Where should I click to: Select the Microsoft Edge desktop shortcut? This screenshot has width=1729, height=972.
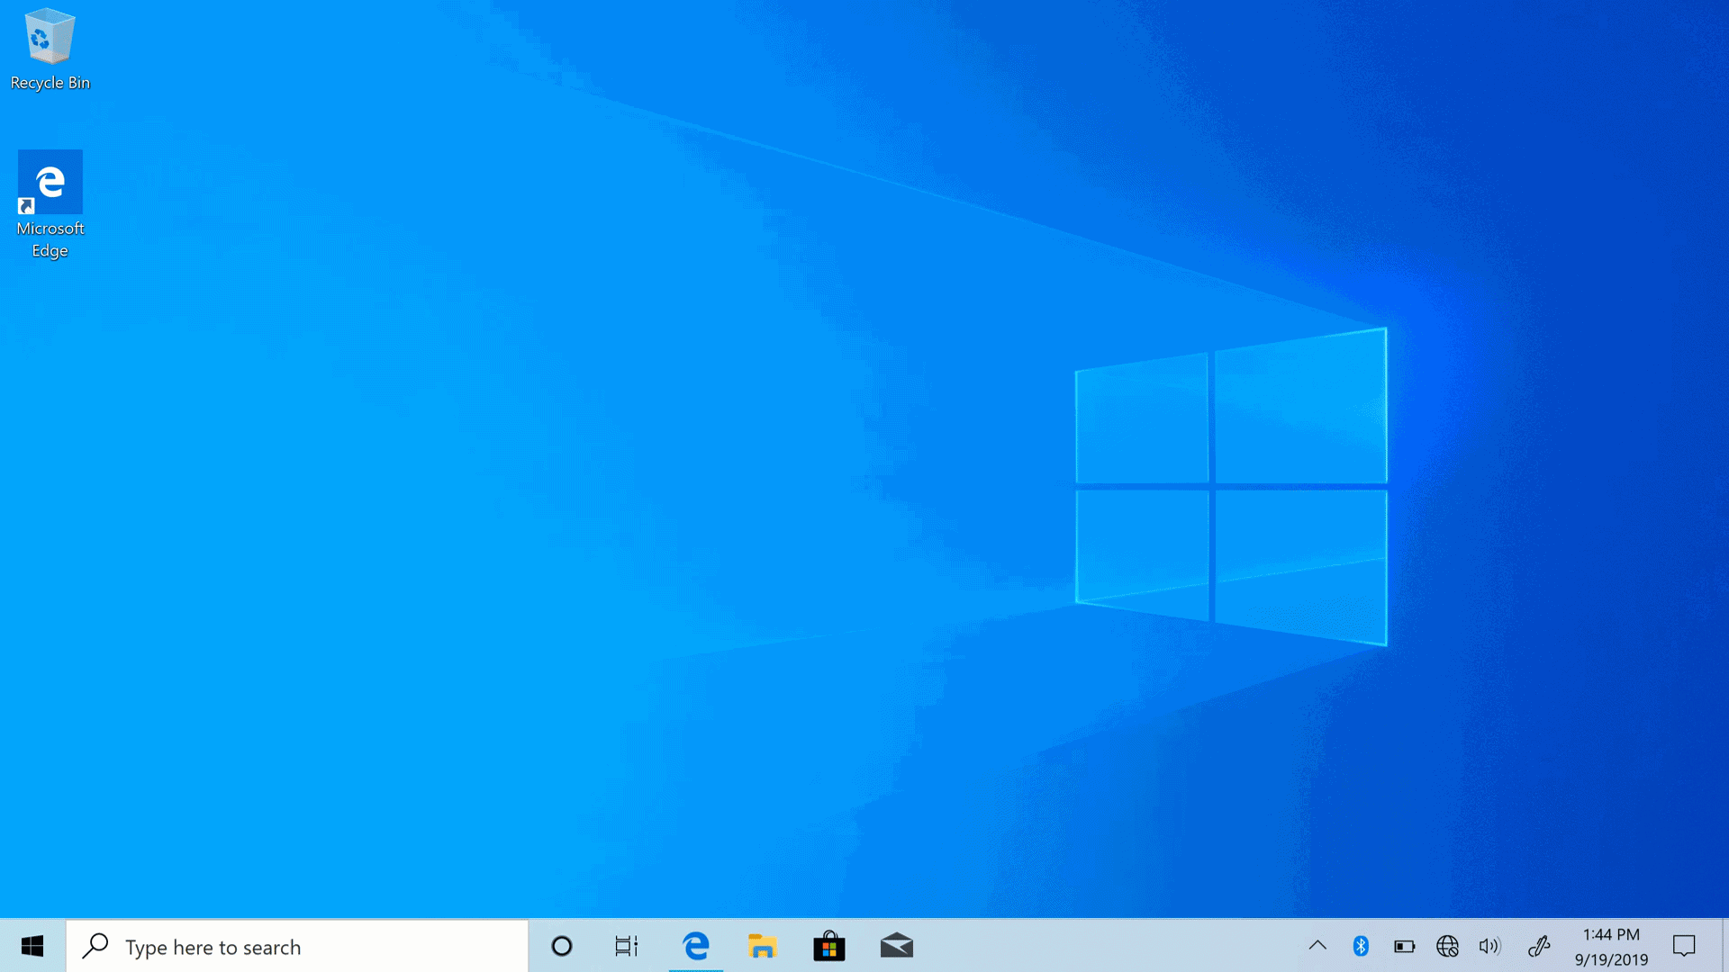(x=50, y=205)
